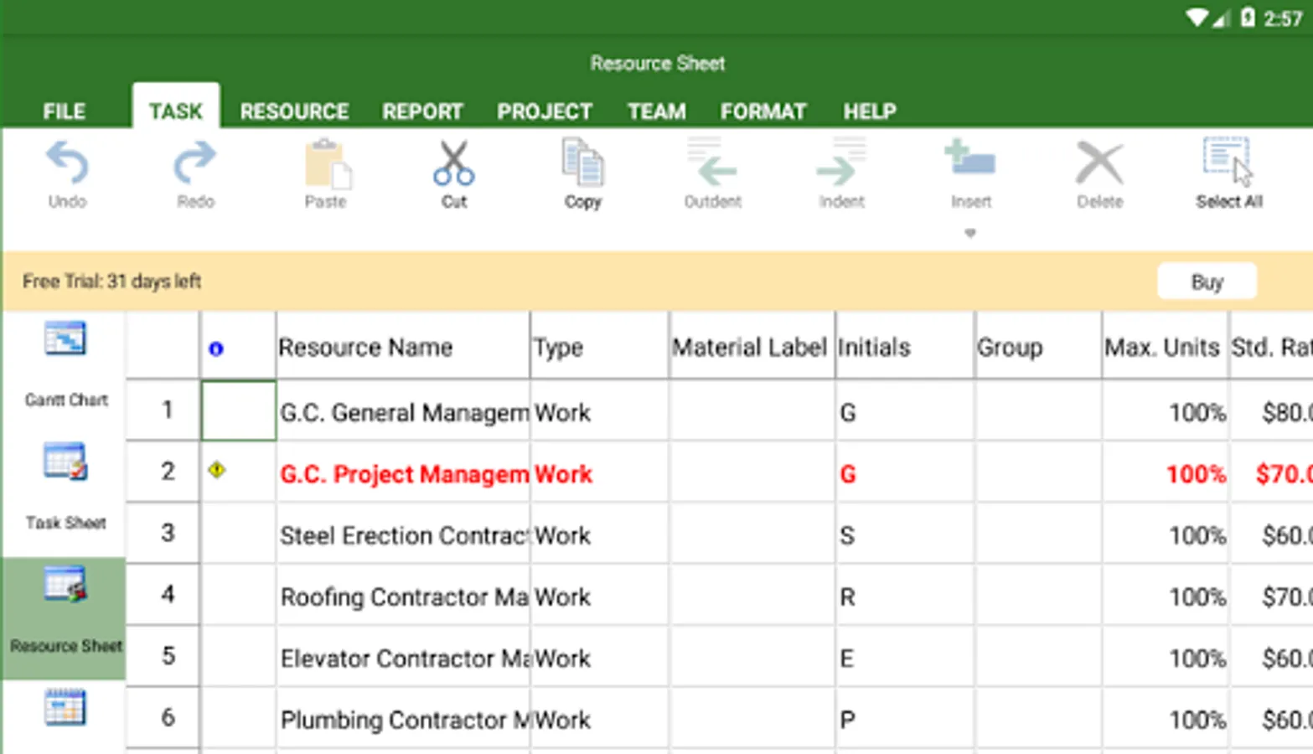
Task: Click the $80 Std. Rate cell in row 1
Action: click(x=1271, y=411)
